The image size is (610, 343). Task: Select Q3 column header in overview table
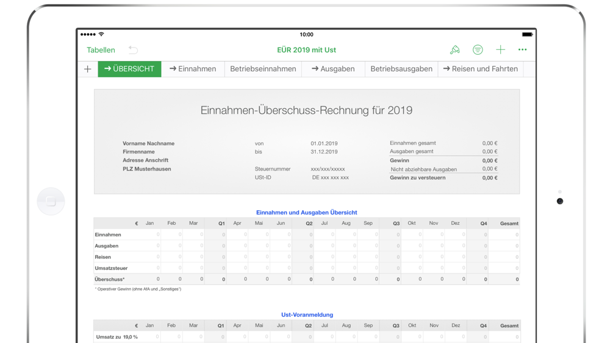(396, 224)
